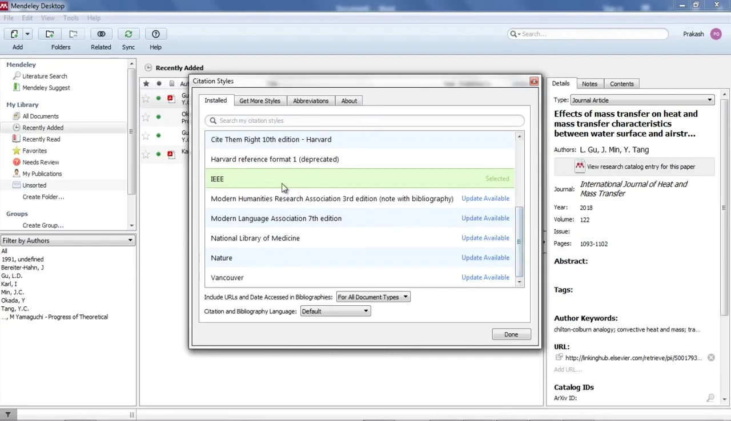Open the View menu
The width and height of the screenshot is (731, 421).
(x=47, y=18)
